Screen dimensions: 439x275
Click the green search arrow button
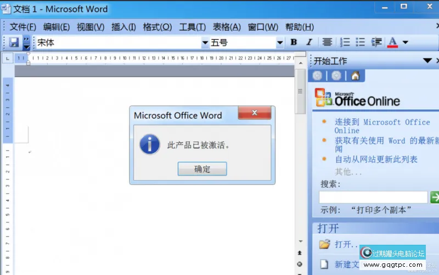tap(435, 197)
